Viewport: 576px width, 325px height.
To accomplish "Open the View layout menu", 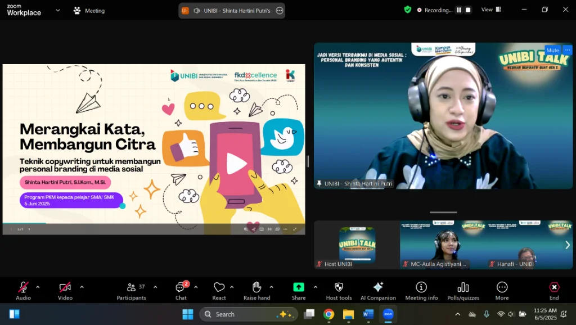I will pyautogui.click(x=491, y=10).
